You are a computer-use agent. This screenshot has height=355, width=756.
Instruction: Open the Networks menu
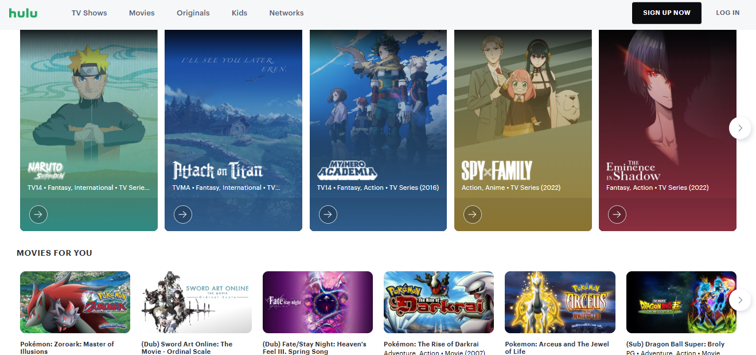(287, 13)
